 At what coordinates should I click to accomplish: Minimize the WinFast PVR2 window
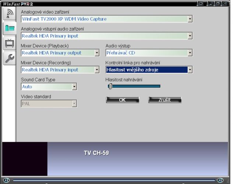(210, 3)
